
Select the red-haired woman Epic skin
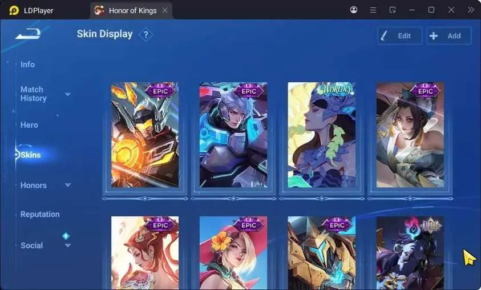pyautogui.click(x=145, y=253)
